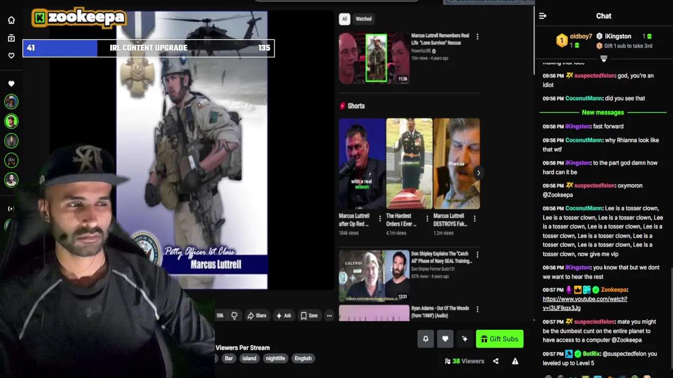Click the sparkle button beside Gift Subs
Viewport: 673px width, 378px height.
(x=465, y=339)
